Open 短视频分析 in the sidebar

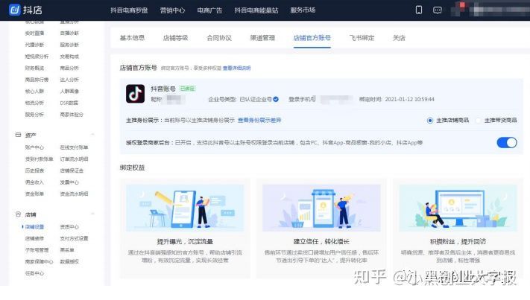[37, 57]
